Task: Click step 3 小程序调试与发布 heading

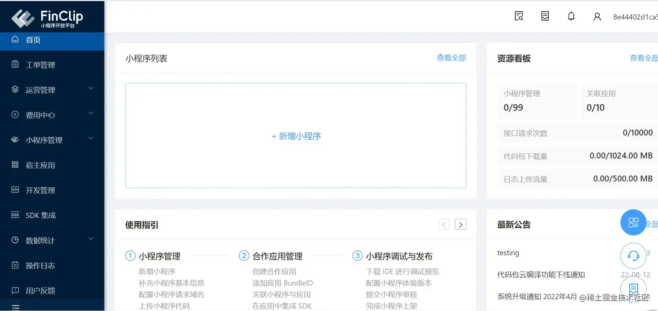Action: click(x=399, y=256)
